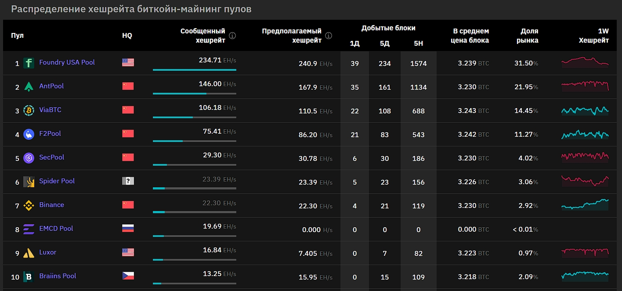
Task: Open the SecPool link
Action: [52, 158]
